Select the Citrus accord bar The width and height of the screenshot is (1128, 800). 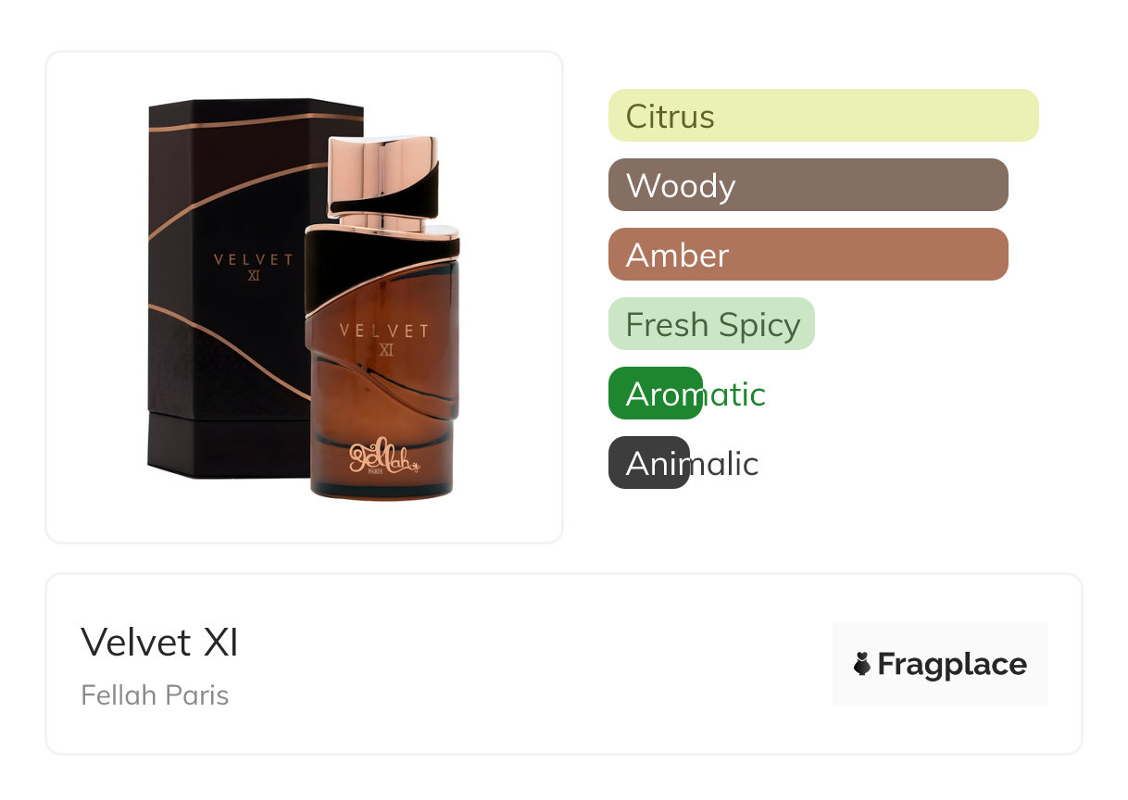tap(822, 116)
